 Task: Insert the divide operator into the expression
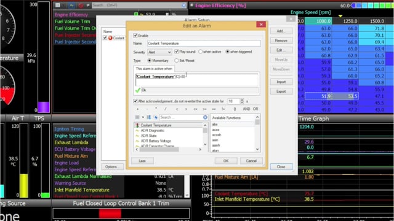click(166, 109)
